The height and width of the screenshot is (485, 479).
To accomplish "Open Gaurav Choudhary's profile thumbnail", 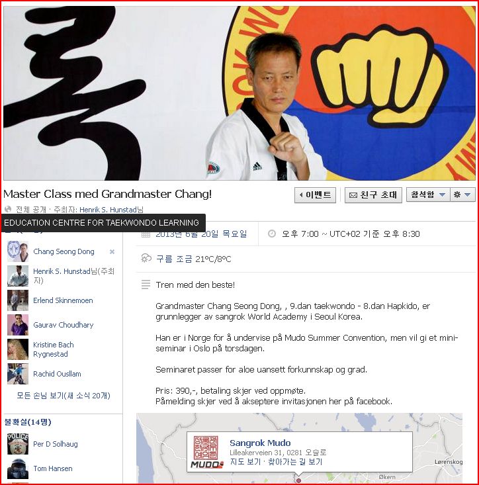I will click(x=18, y=325).
